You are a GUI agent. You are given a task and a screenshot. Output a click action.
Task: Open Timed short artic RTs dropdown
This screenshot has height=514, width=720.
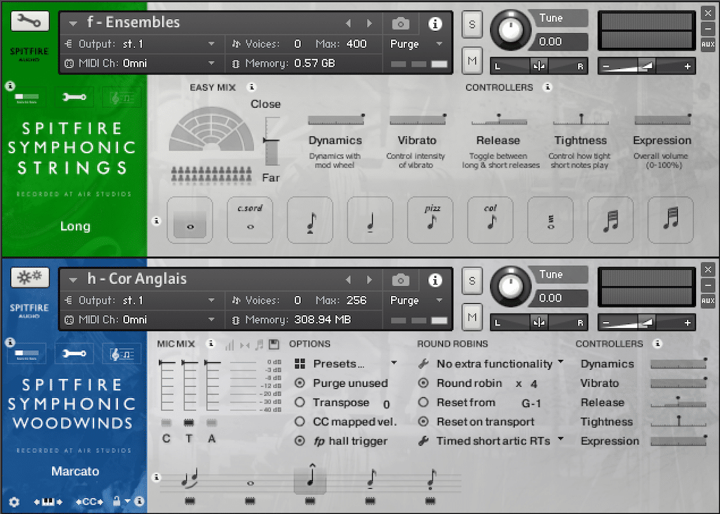pos(491,441)
